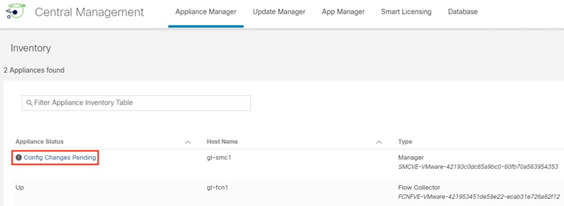Select the gl-fcn1 host name cell
Image resolution: width=564 pixels, height=206 pixels.
(217, 188)
